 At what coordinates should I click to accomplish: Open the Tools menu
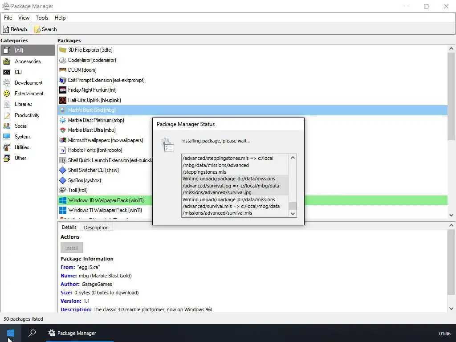point(42,18)
